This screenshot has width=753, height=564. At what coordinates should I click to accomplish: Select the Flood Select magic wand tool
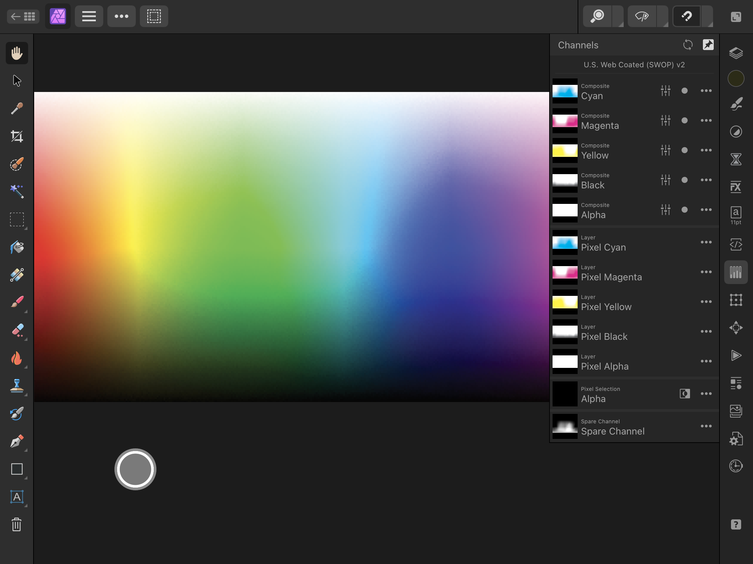17,192
